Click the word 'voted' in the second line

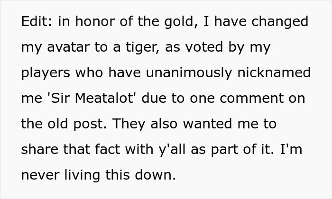[202, 48]
